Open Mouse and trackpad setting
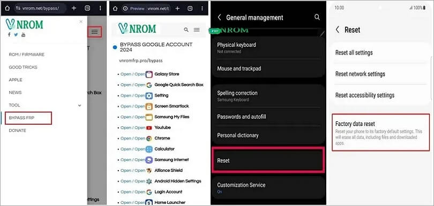Screen dimensions: 434x206 pos(268,68)
